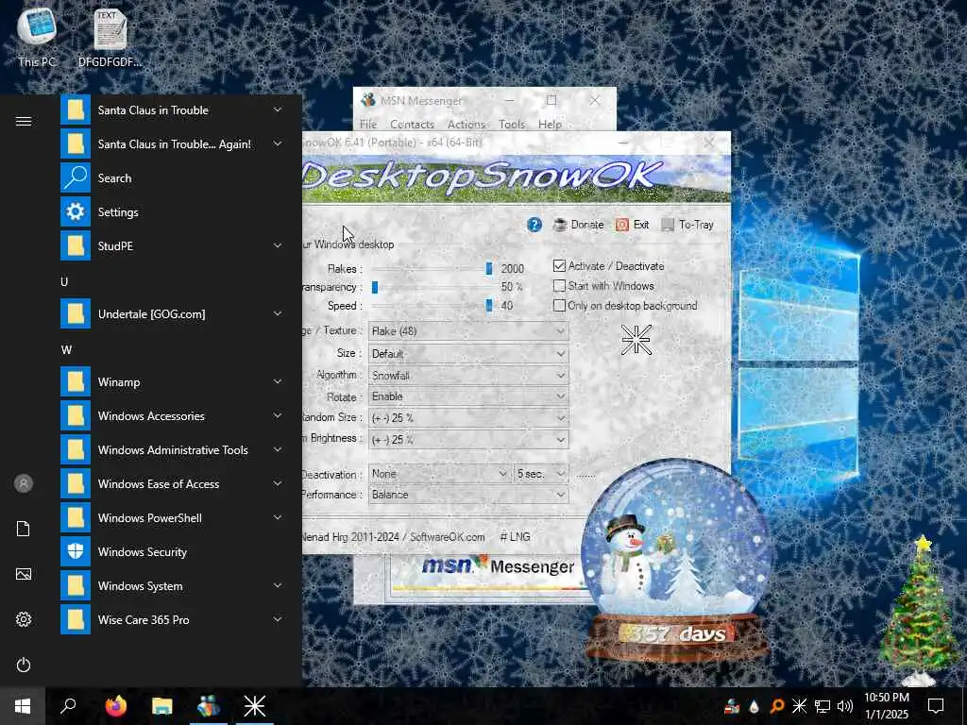967x725 pixels.
Task: Open Documents icon in Start sidebar
Action: click(x=24, y=529)
